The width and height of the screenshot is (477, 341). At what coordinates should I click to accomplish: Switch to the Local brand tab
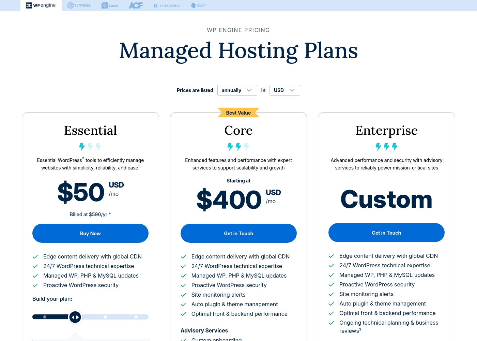tap(110, 5)
